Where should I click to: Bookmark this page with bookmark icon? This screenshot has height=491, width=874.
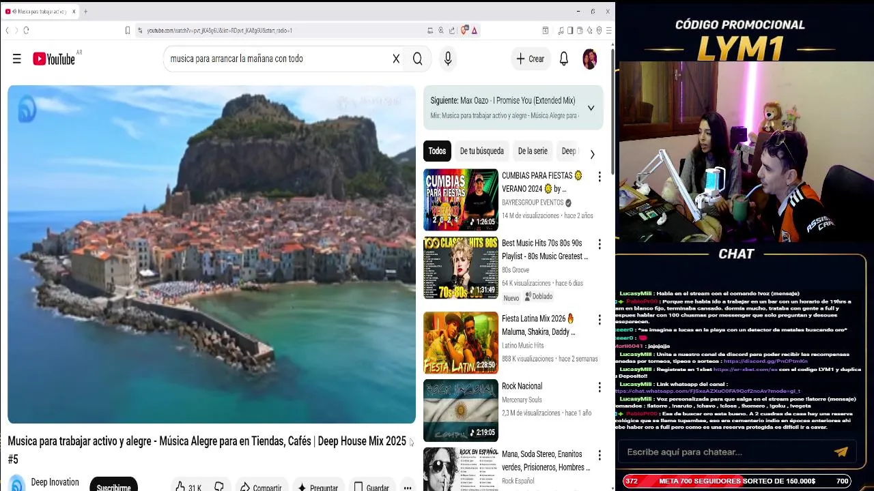pyautogui.click(x=127, y=30)
